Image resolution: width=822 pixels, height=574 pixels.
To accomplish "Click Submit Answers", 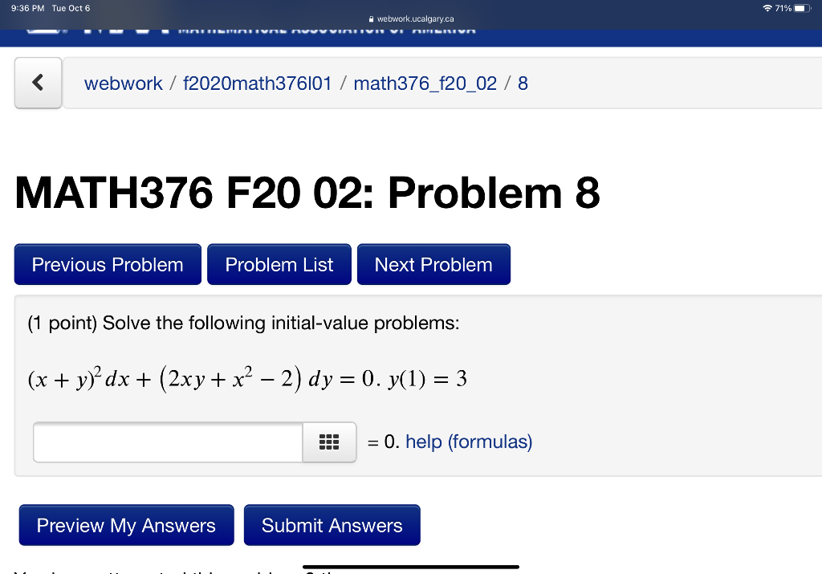I will pos(332,525).
